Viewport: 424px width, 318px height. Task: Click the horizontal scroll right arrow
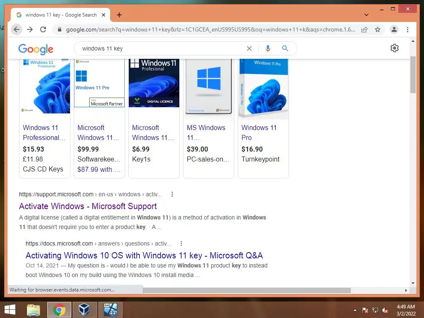pos(406,290)
